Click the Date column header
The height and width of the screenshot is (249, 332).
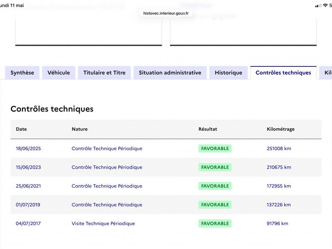point(22,129)
